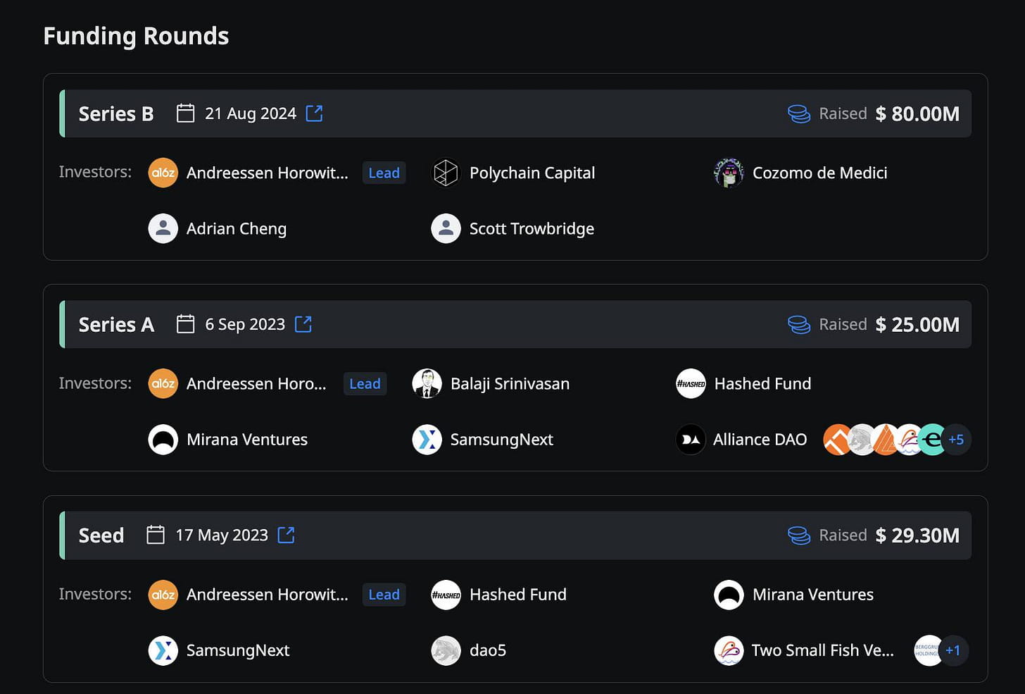Viewport: 1025px width, 694px height.
Task: Click the Lead badge in Series B
Action: coord(384,173)
